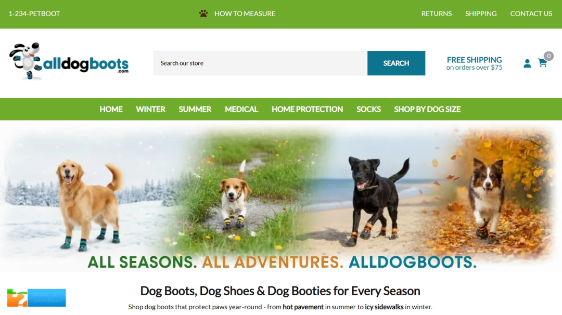Select the Socks menu item
Screen dimensions: 562x315
(x=368, y=109)
